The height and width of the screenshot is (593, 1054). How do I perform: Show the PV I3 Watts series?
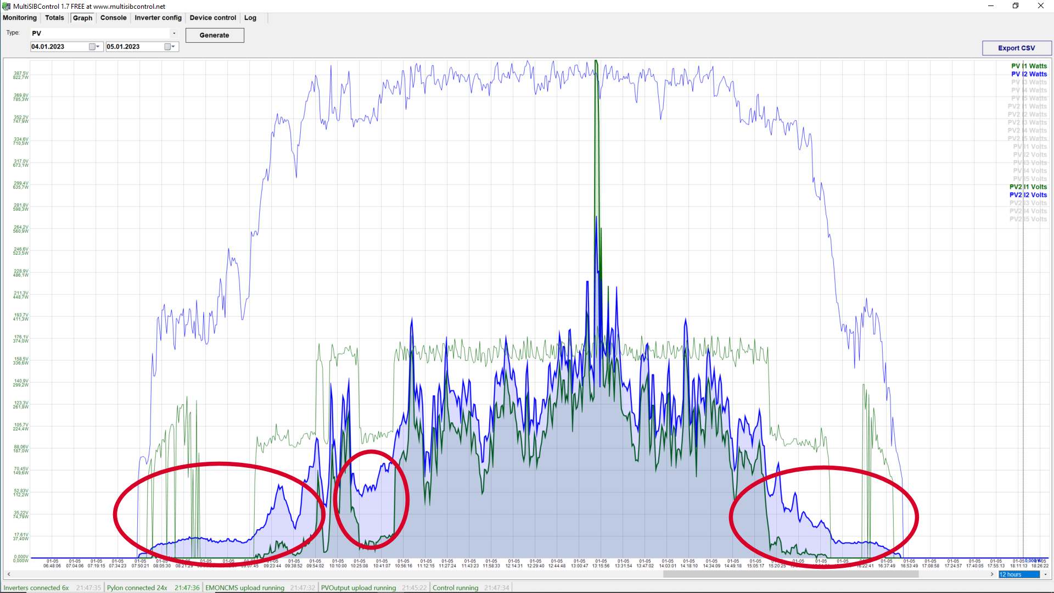tap(1029, 82)
